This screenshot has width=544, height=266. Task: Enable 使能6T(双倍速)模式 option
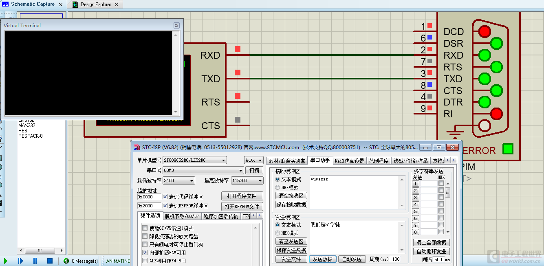[x=145, y=228]
